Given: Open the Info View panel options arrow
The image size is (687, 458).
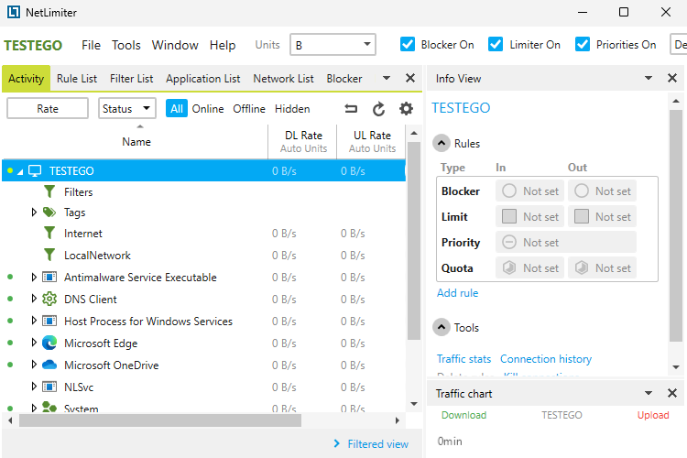Looking at the screenshot, I should [x=649, y=78].
